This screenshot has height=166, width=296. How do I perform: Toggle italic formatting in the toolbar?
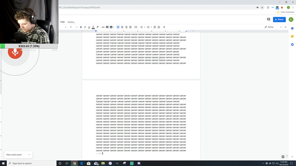click(x=85, y=27)
